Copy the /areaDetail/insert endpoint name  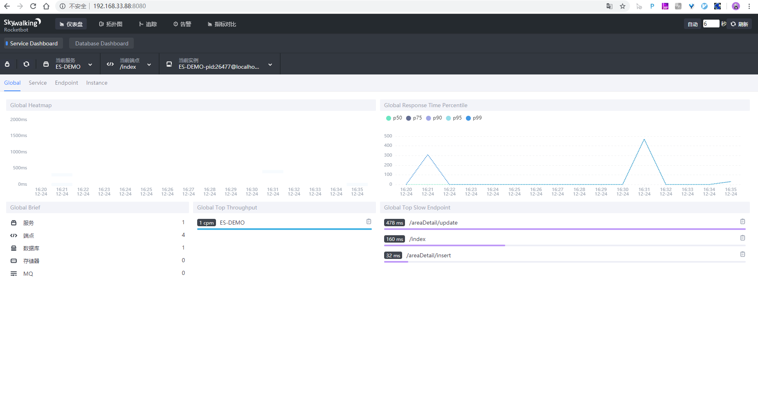pyautogui.click(x=742, y=254)
